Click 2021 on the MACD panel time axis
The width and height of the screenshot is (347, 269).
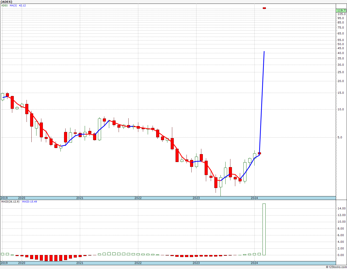80,263
